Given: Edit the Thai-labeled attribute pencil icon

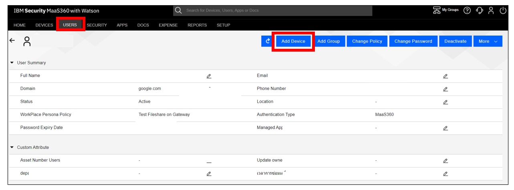Looking at the screenshot, I should coord(445,174).
